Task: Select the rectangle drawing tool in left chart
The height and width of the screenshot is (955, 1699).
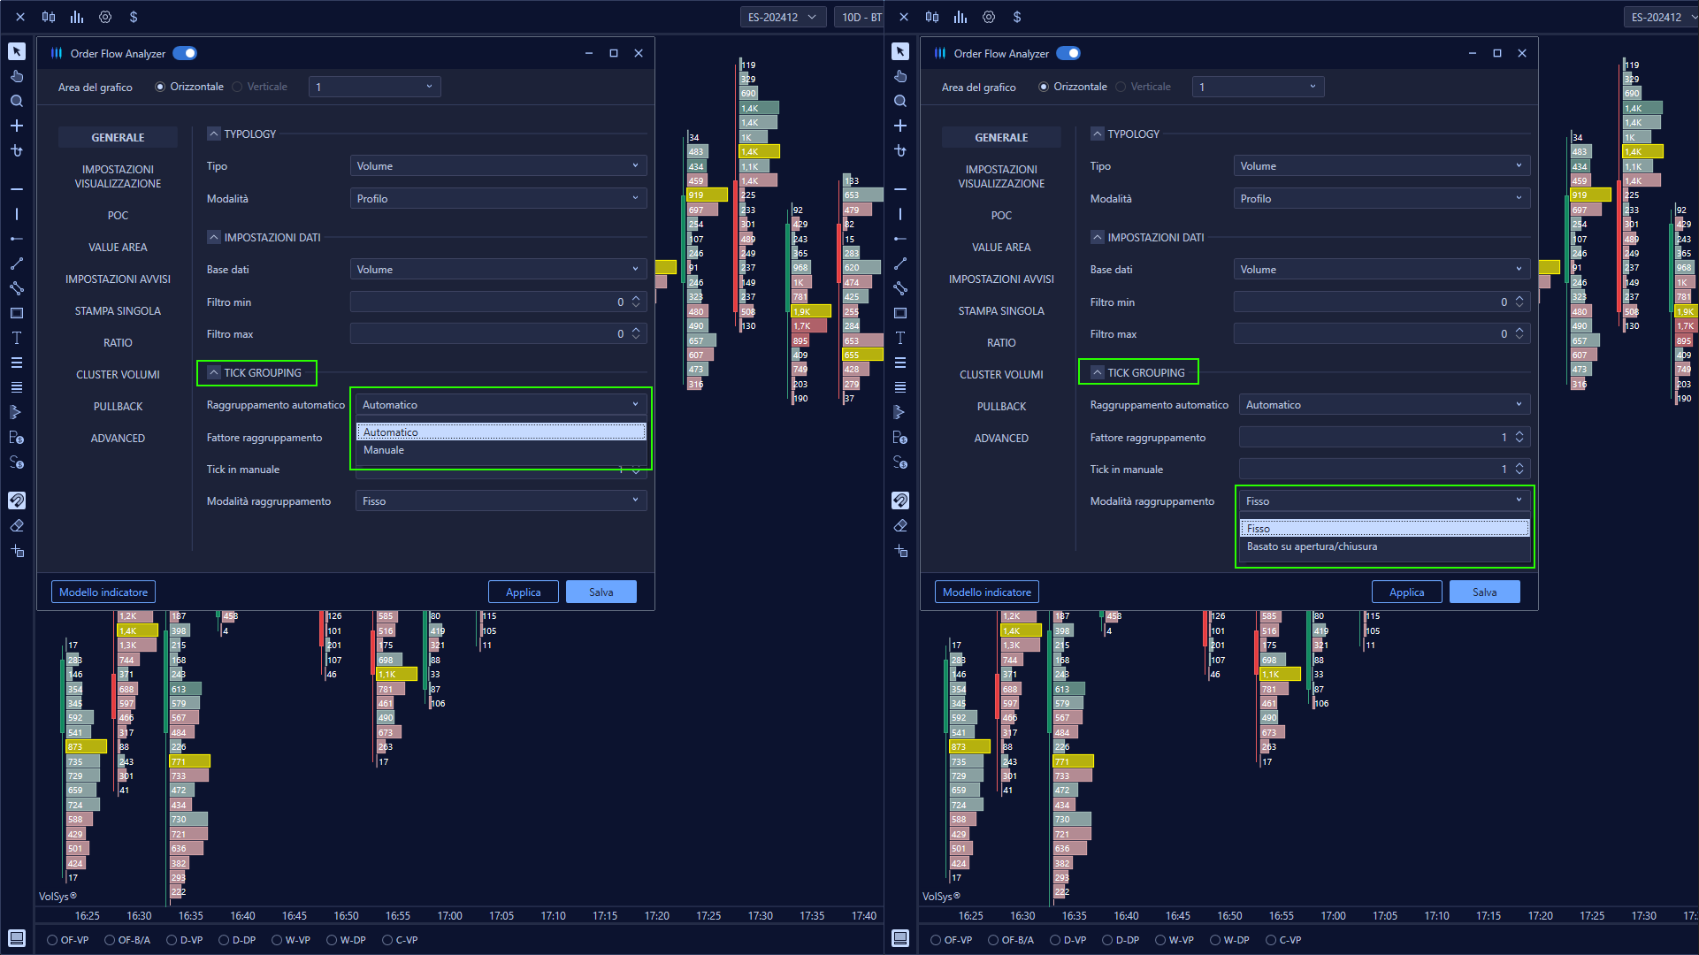Action: (17, 313)
